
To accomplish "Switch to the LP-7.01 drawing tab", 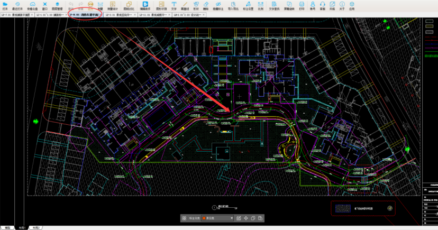I will 16,15.
